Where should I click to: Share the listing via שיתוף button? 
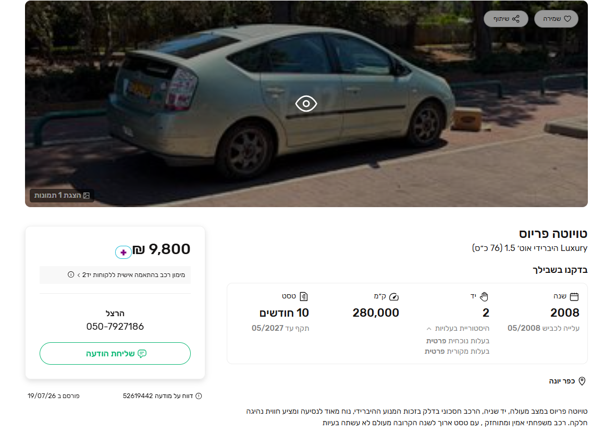(x=506, y=19)
